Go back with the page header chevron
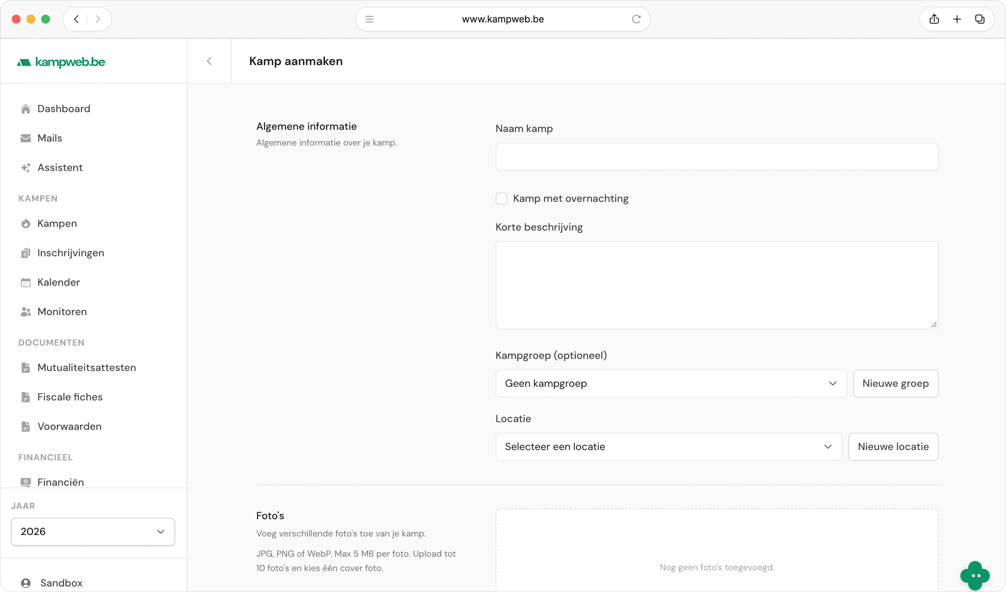Screen dimensions: 1006x592 [x=209, y=61]
